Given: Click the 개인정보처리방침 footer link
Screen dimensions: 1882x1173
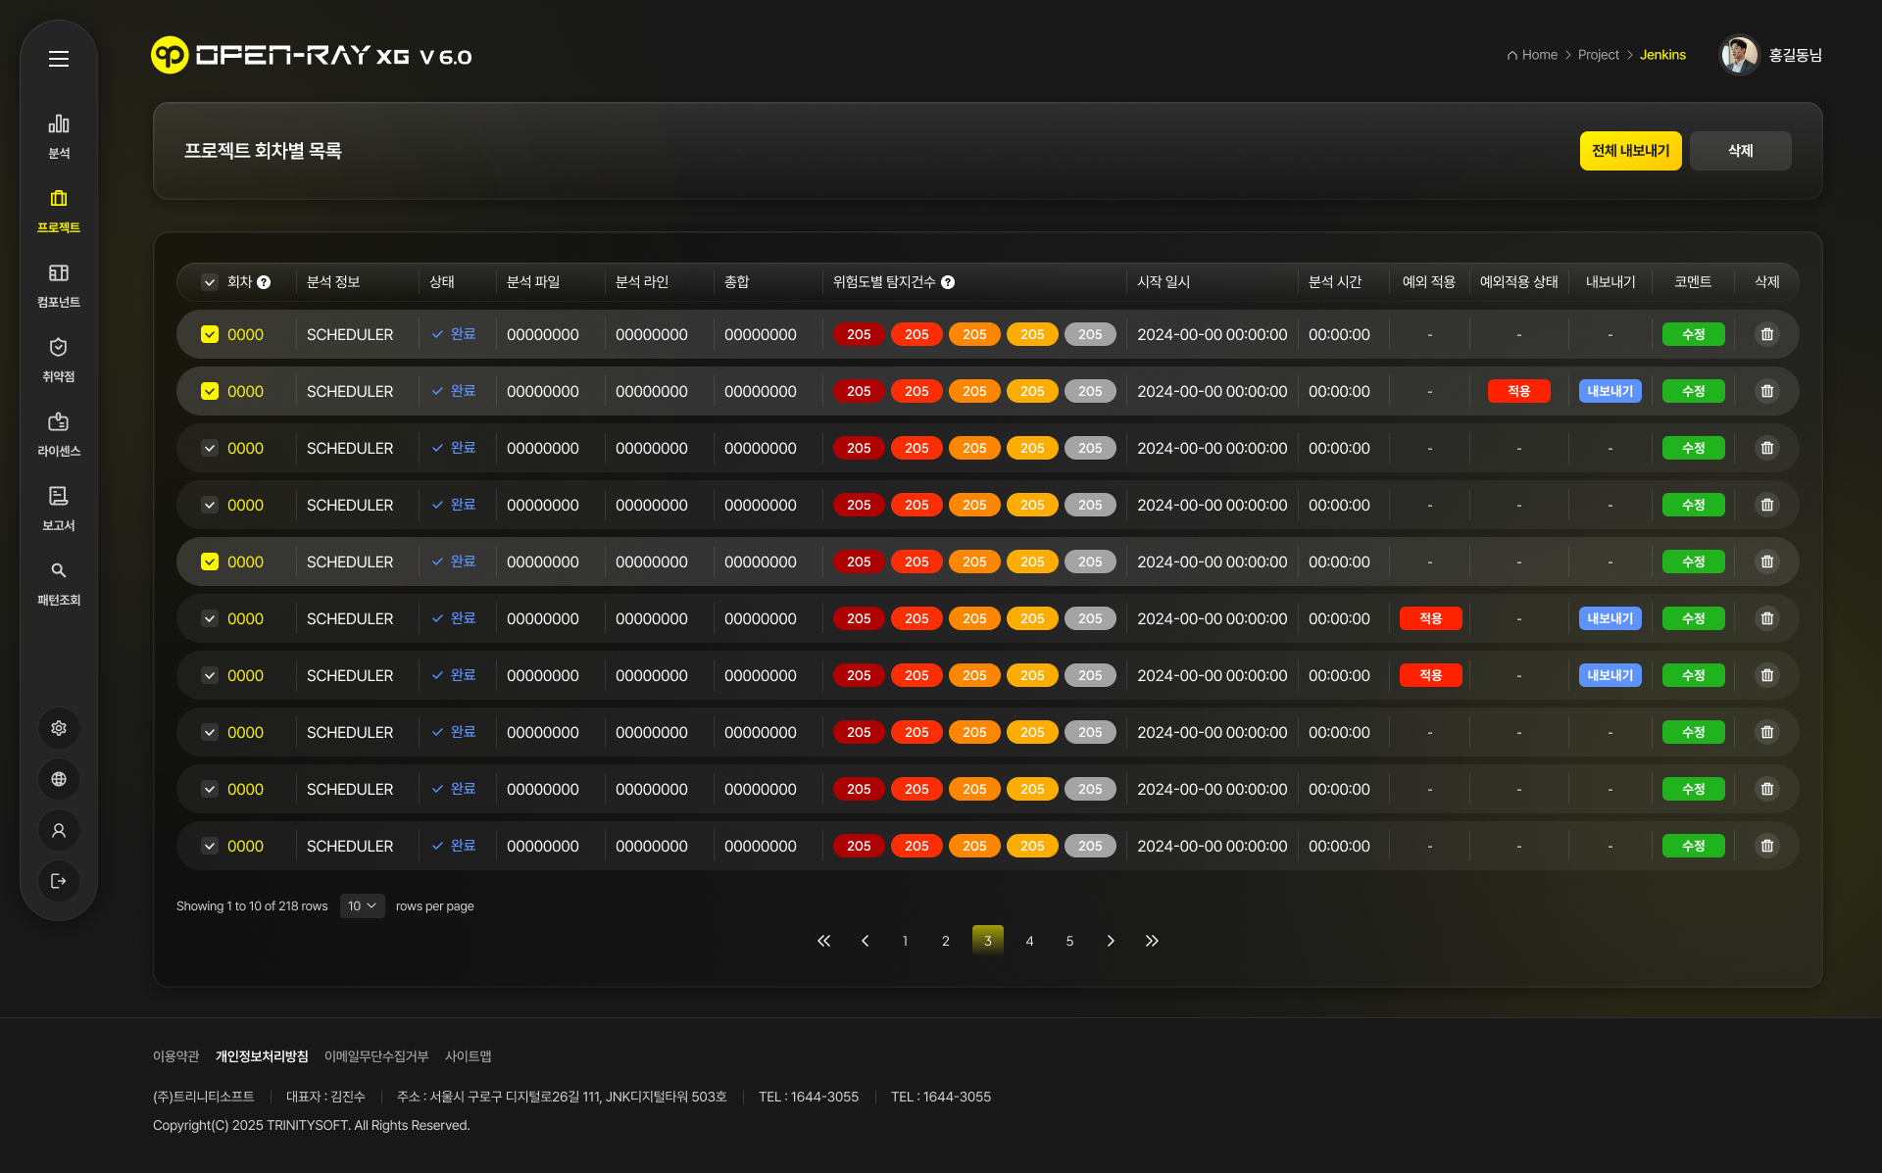Looking at the screenshot, I should [262, 1056].
